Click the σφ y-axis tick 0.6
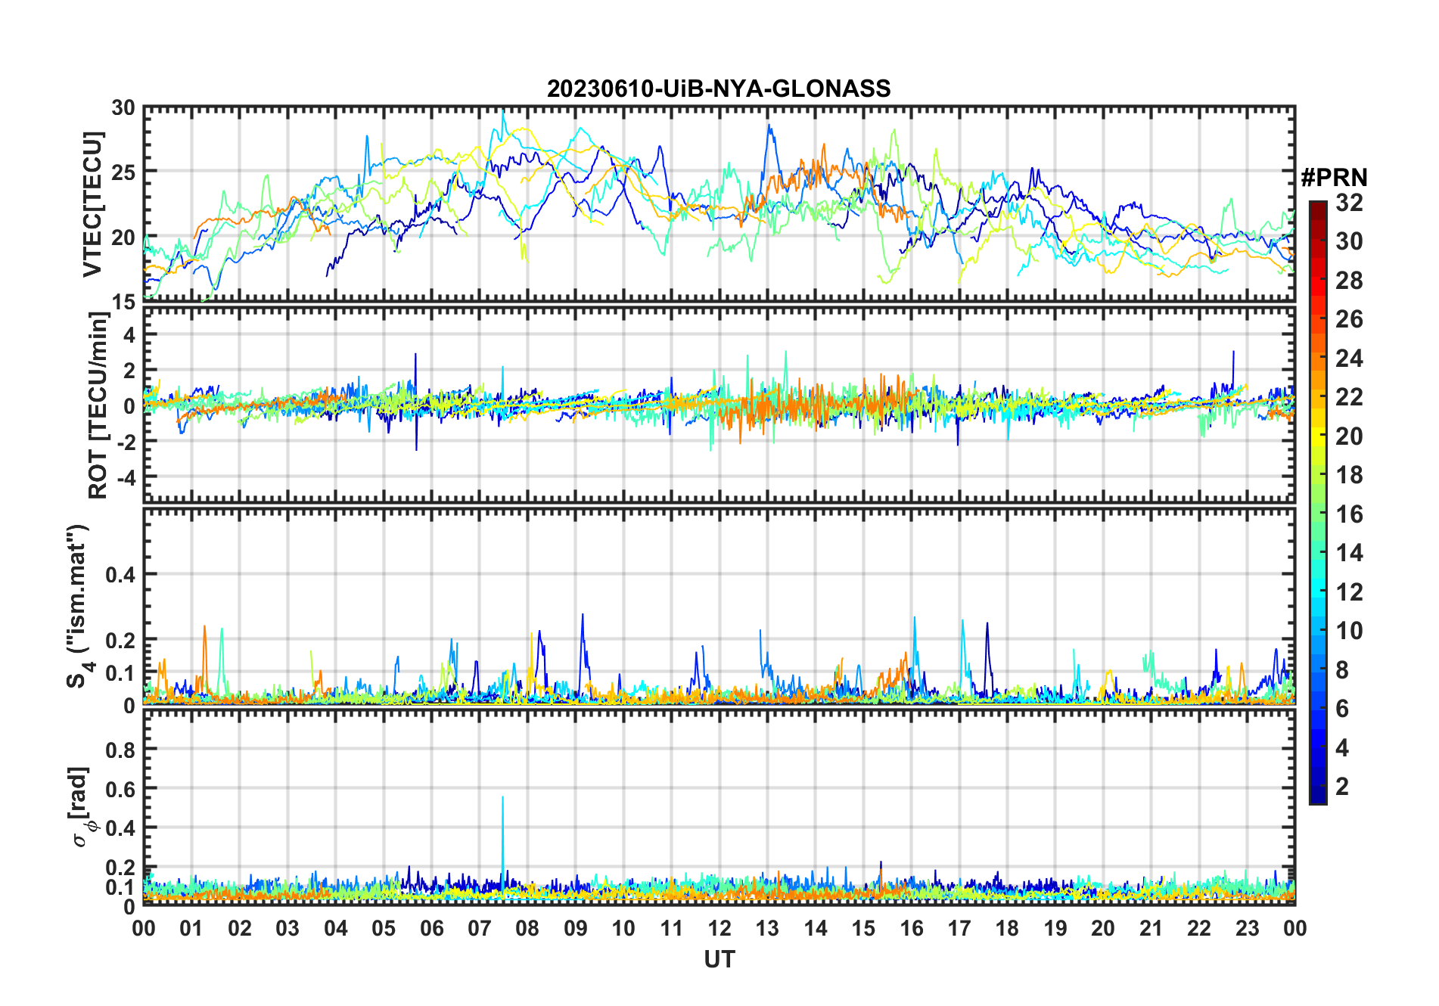1439x1006 pixels. click(121, 789)
